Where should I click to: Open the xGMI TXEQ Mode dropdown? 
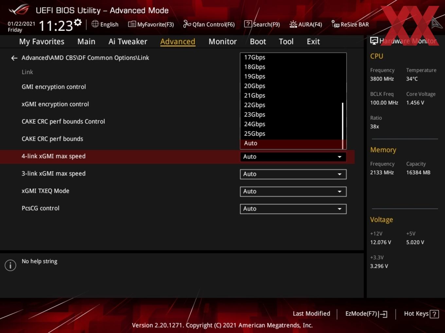(293, 191)
